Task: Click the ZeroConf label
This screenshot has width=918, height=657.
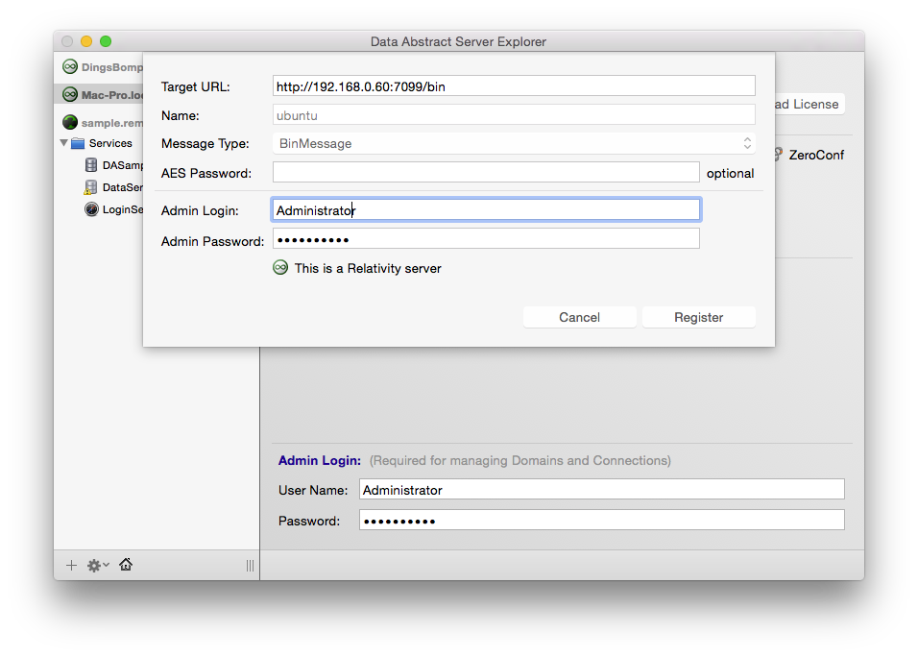Action: tap(816, 156)
